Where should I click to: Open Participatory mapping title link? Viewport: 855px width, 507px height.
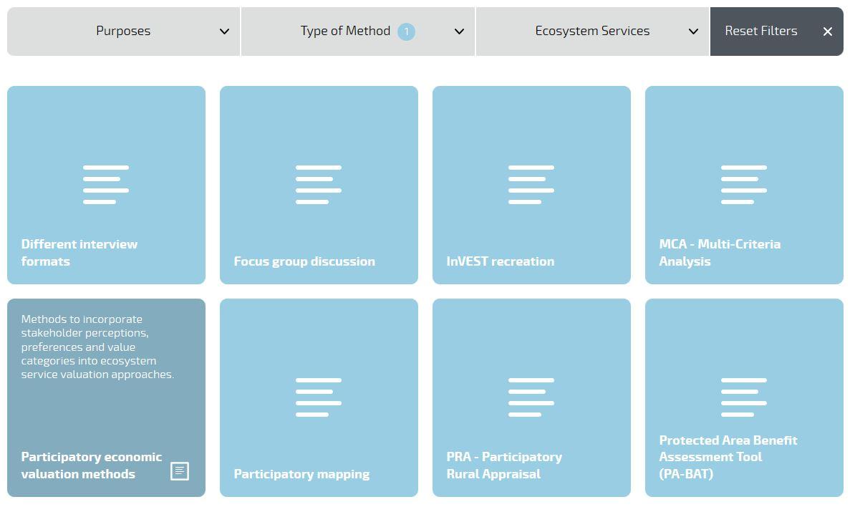[x=301, y=474]
